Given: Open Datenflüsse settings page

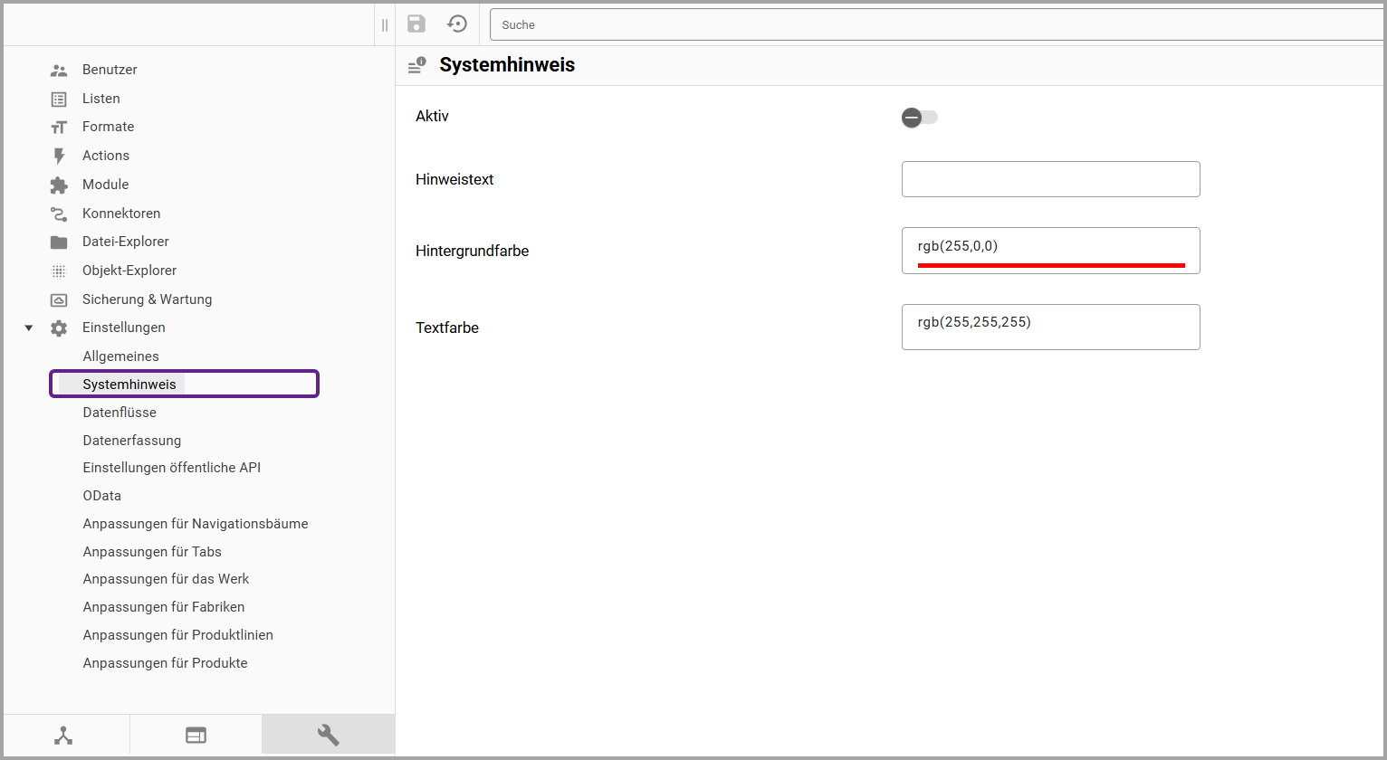Looking at the screenshot, I should tap(120, 413).
